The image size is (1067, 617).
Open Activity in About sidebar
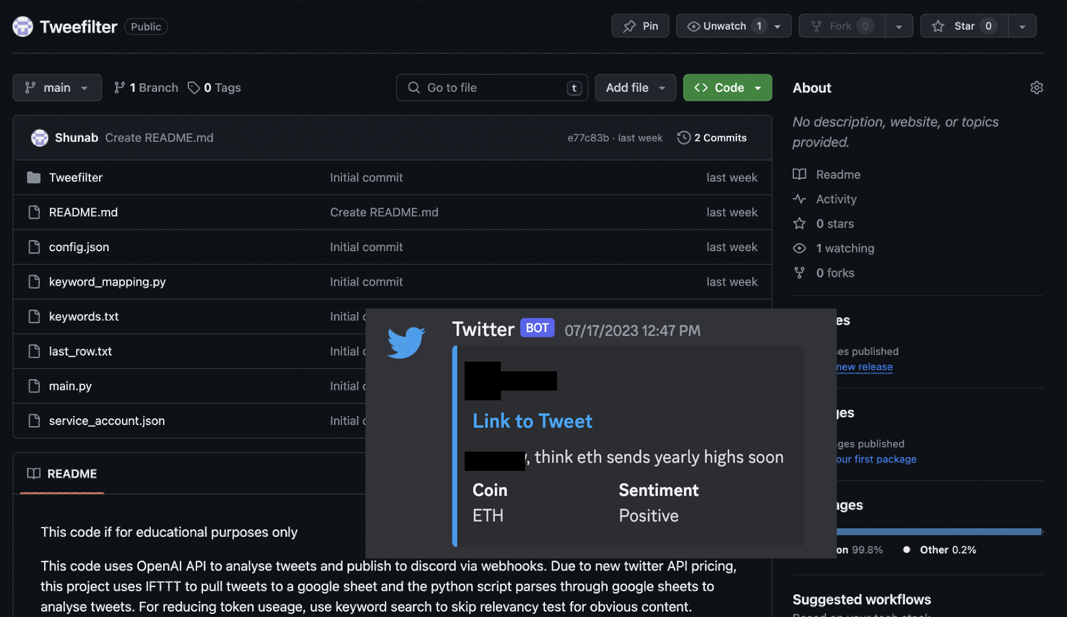(x=836, y=199)
